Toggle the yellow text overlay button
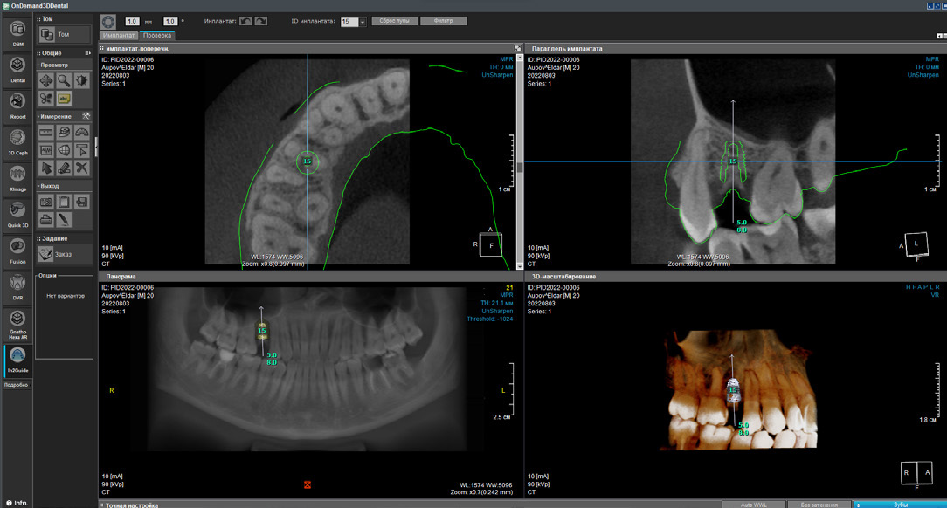Screen dimensions: 947x508 click(x=64, y=98)
